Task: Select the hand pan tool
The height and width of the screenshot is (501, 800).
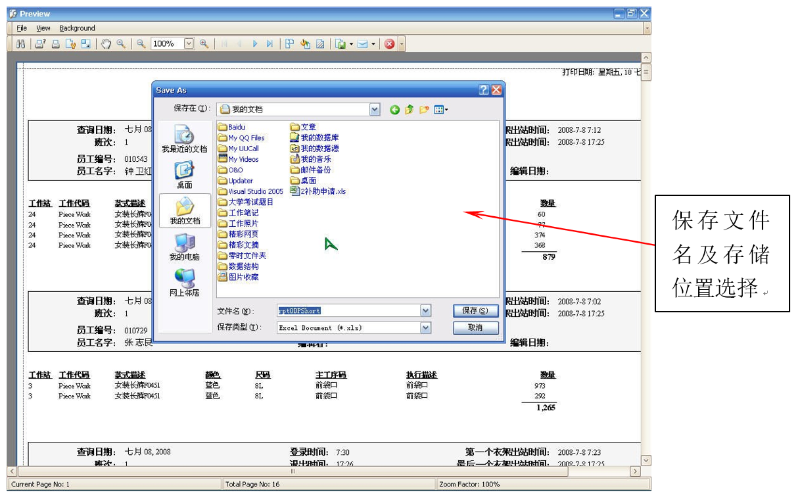Action: (106, 44)
